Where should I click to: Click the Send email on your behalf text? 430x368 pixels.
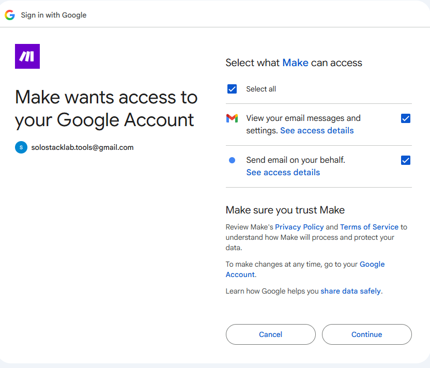pos(296,160)
